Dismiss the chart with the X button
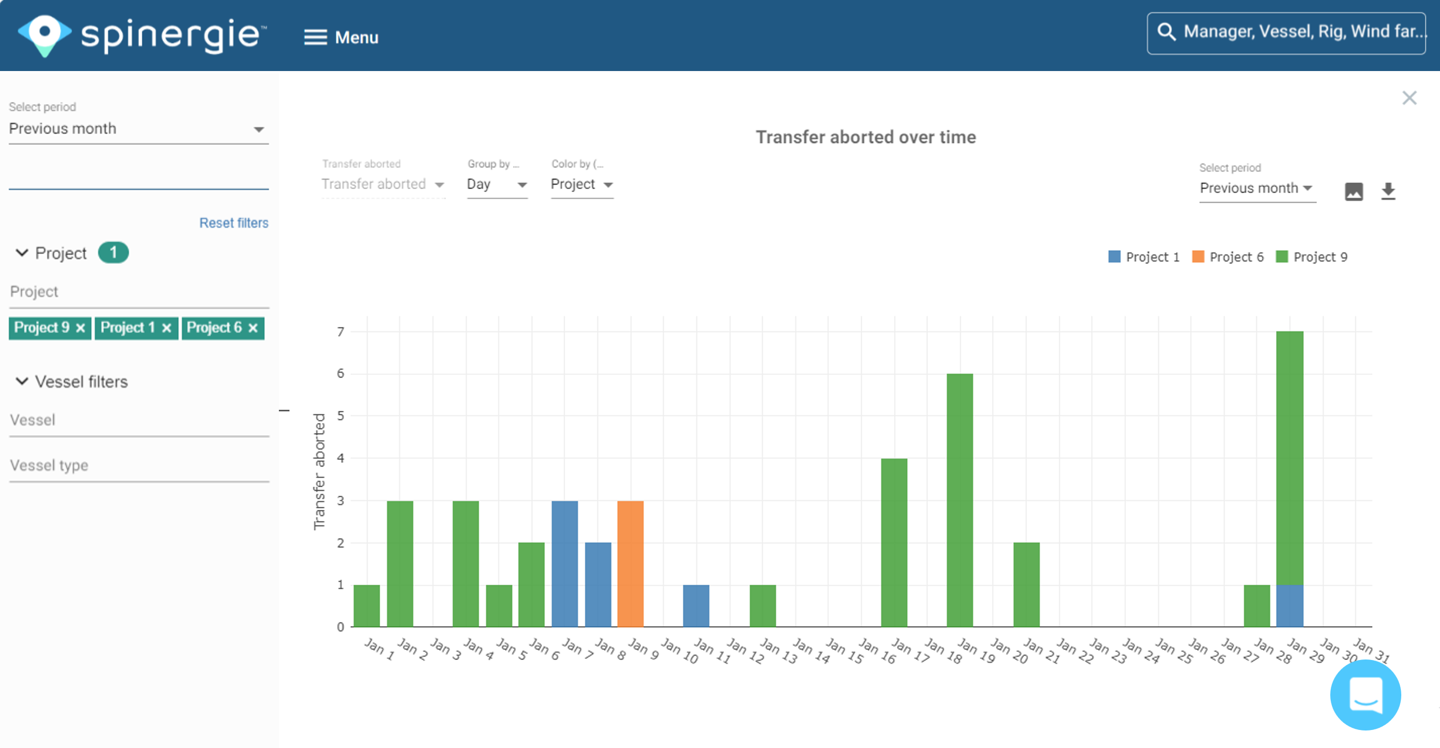The width and height of the screenshot is (1440, 748). click(x=1409, y=98)
